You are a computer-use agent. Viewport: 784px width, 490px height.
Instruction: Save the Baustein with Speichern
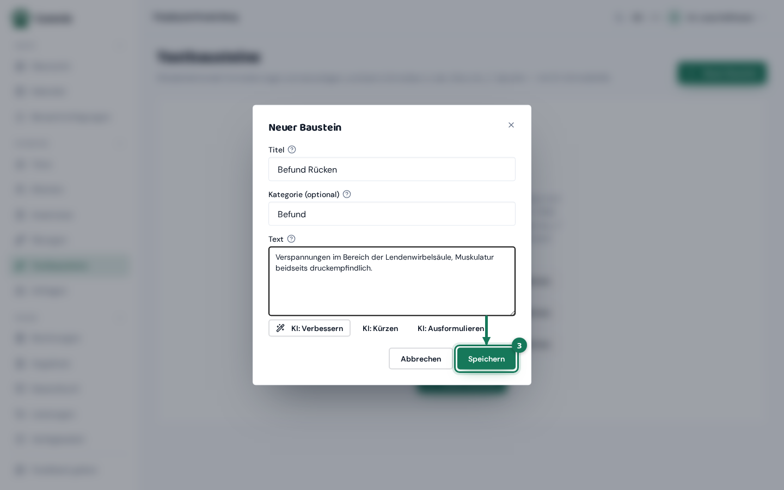click(486, 359)
